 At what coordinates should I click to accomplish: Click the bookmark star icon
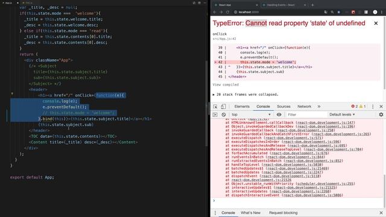click(x=339, y=12)
